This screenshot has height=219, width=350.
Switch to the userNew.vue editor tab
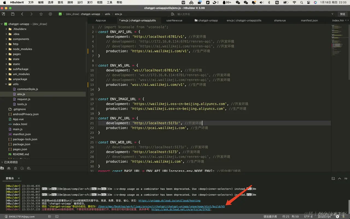[x=174, y=20]
